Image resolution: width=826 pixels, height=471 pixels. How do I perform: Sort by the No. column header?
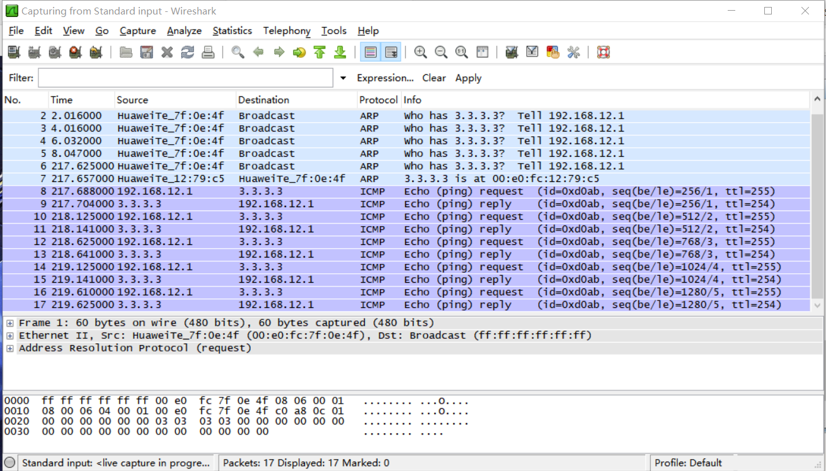pyautogui.click(x=25, y=99)
